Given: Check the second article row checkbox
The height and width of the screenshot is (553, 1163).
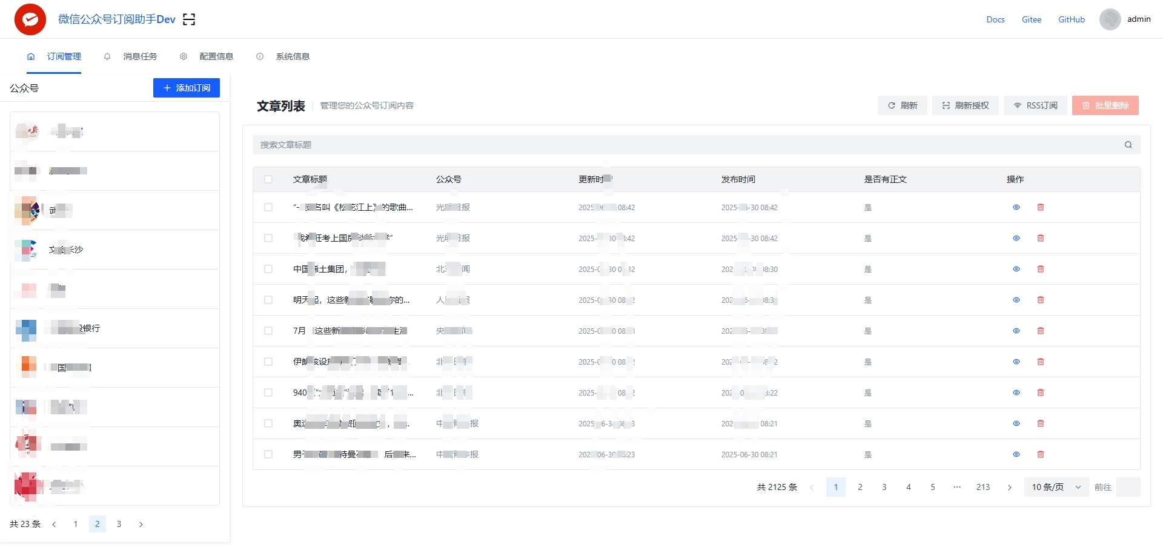Looking at the screenshot, I should 268,238.
